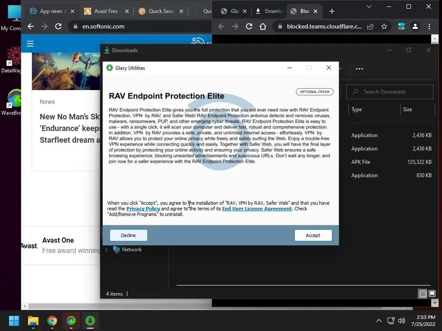Show hidden system tray icons
Viewport: 442px width, 331px height.
(379, 321)
